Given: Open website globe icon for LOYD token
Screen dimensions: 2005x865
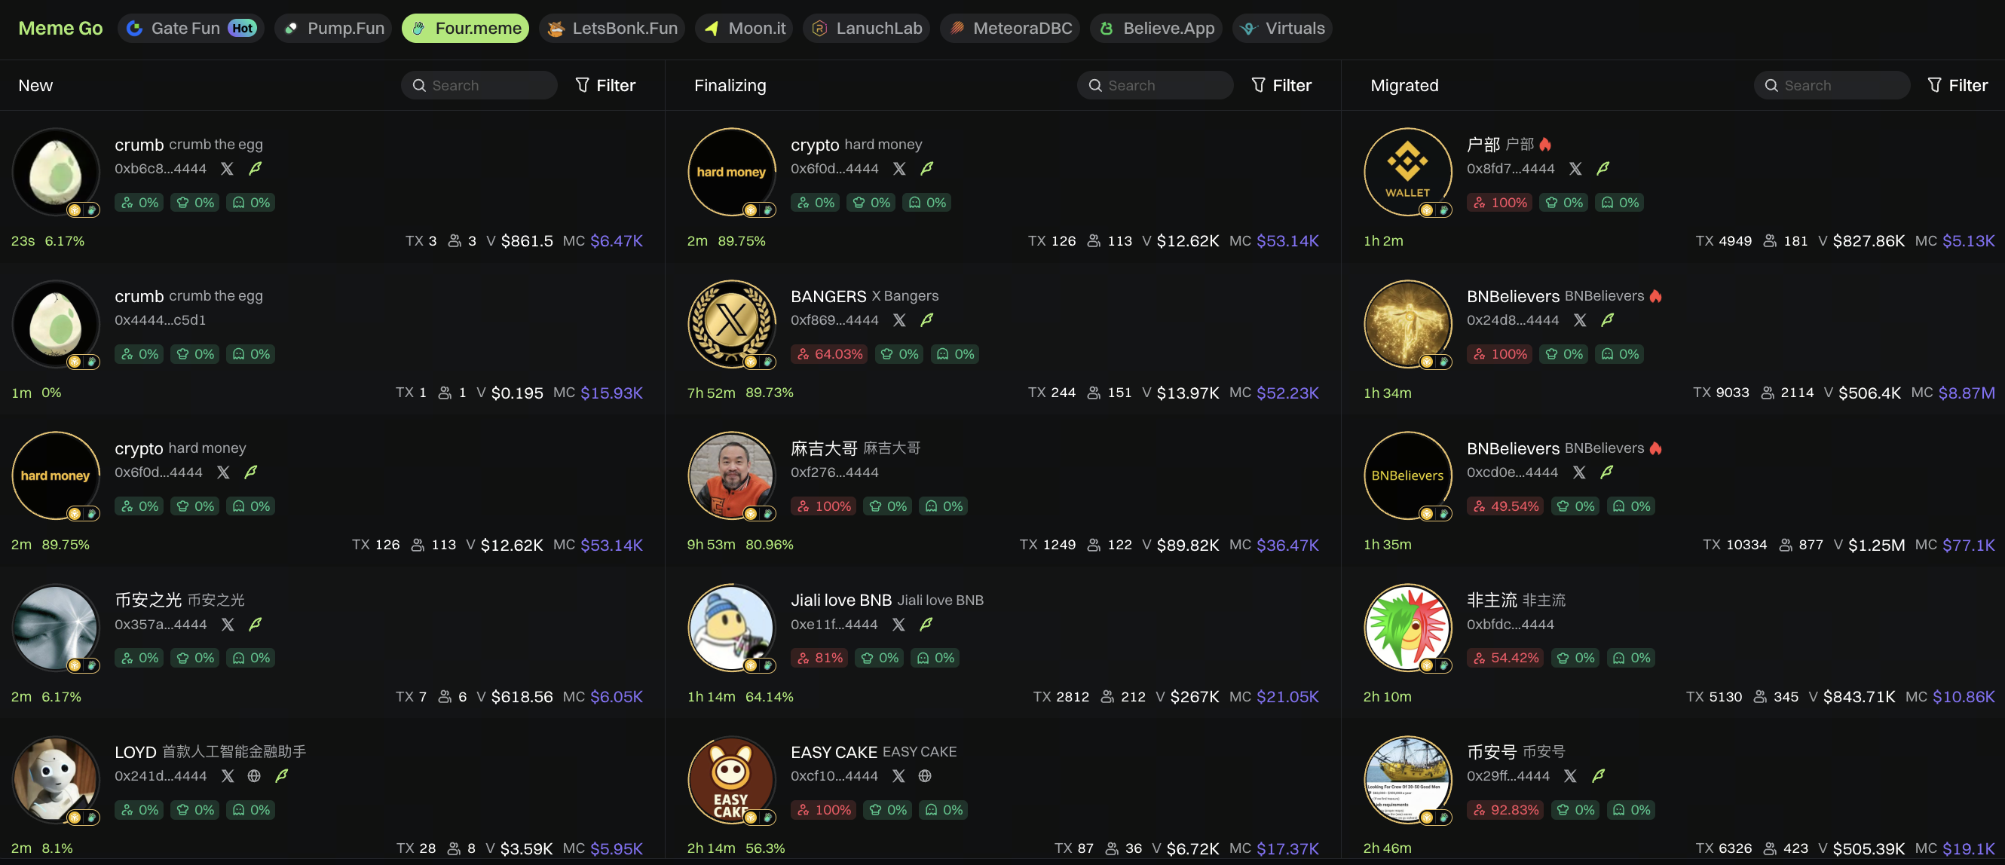Looking at the screenshot, I should point(254,775).
